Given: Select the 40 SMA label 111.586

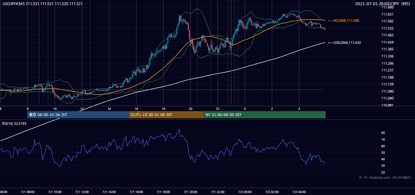Looking at the screenshot, I should (x=344, y=20).
